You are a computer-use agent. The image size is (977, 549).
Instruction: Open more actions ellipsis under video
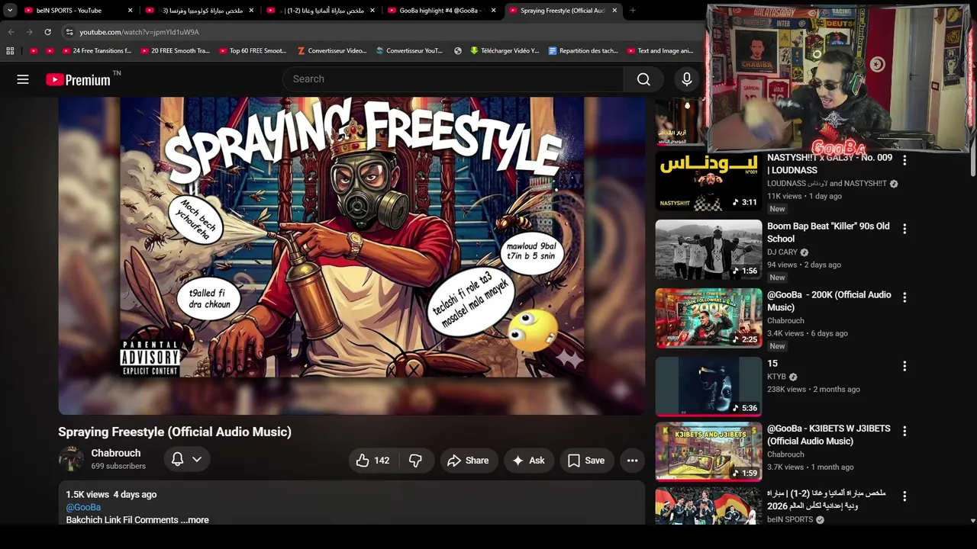coord(632,461)
